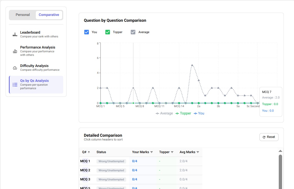
Task: Click 0/4 your marks in MCQ 1 row
Action: pos(135,161)
